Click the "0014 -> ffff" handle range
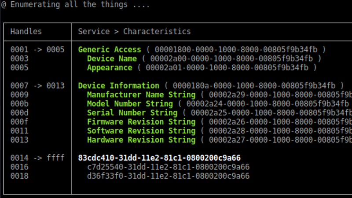 pyautogui.click(x=37, y=158)
